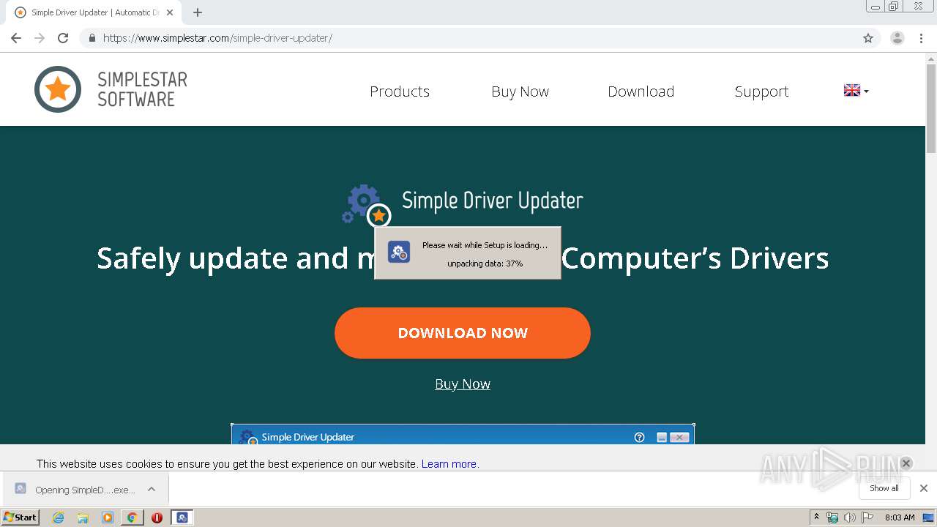
Task: Open a new browser tab
Action: tap(198, 12)
